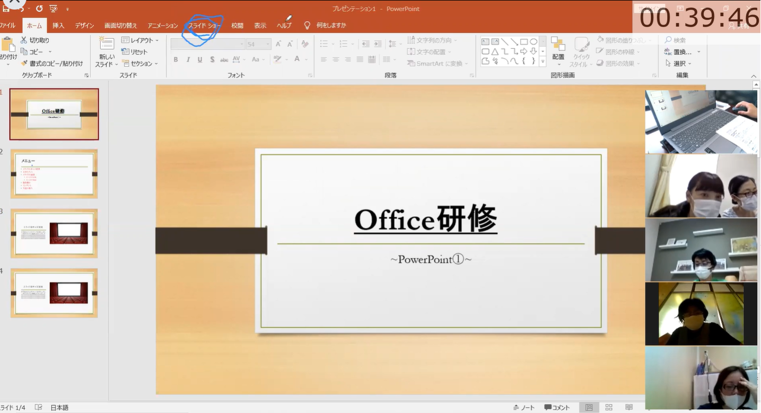Open the font name combo box
This screenshot has width=761, height=413.
[207, 45]
